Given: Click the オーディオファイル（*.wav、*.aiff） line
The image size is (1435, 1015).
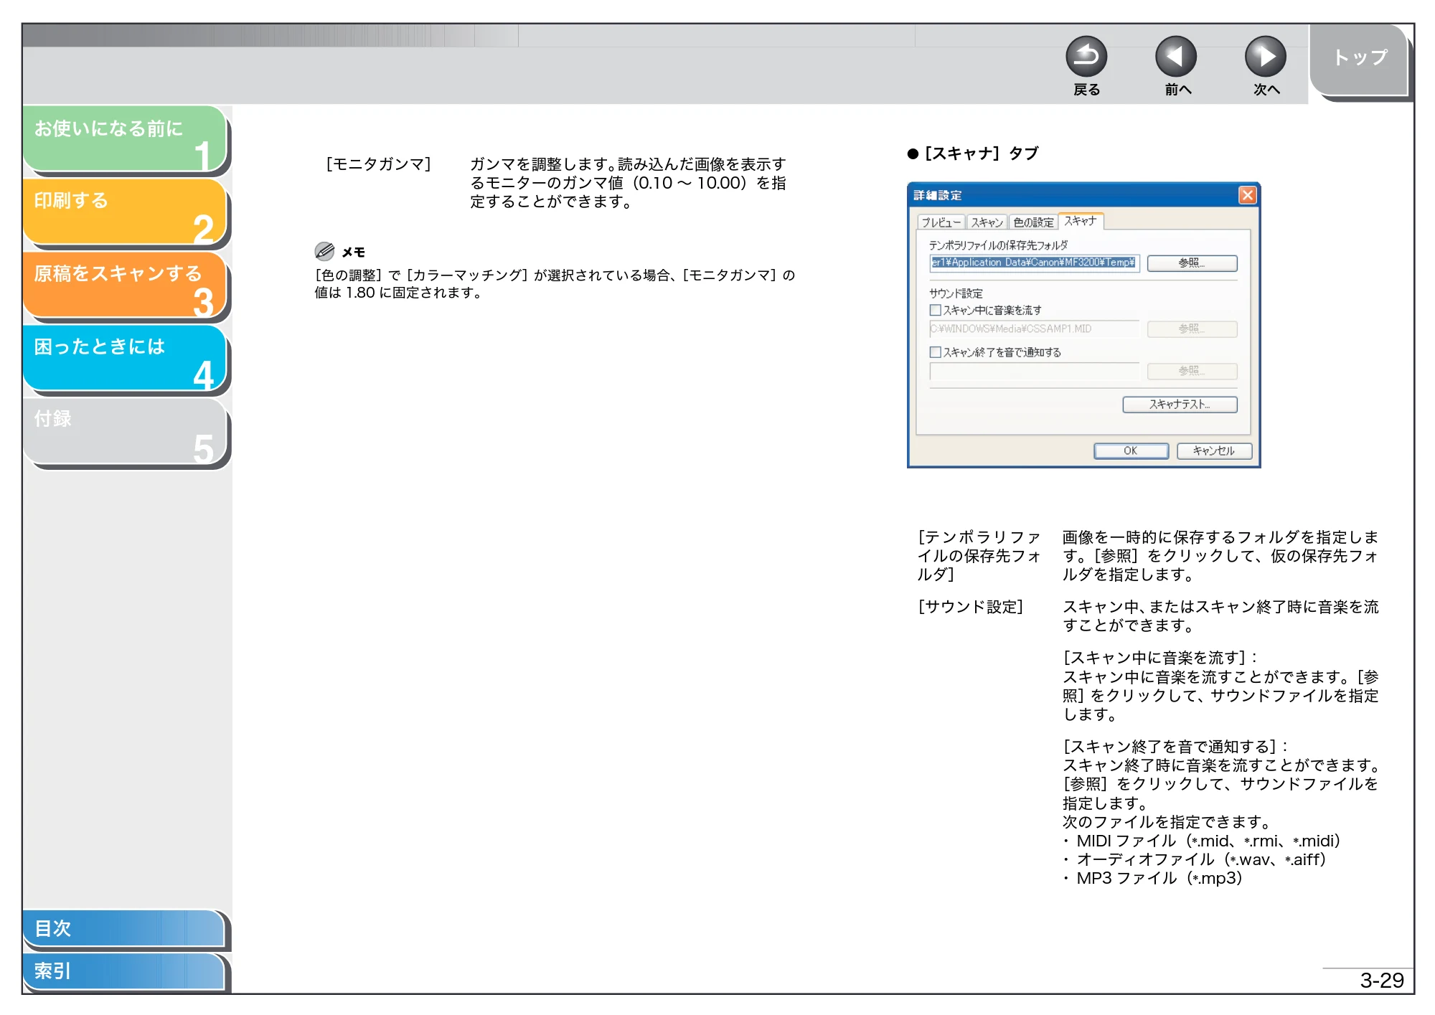Looking at the screenshot, I should [1195, 859].
